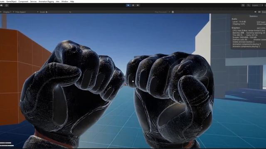
Task: Open the Jobs menu
Action: (x=57, y=1)
